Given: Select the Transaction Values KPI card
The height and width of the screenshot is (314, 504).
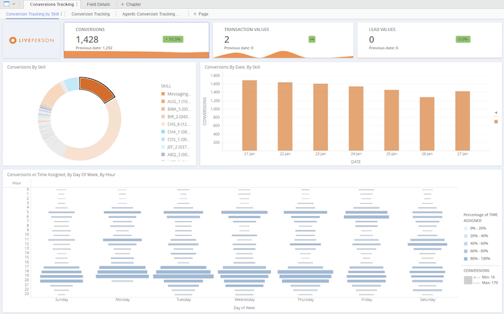Looking at the screenshot, I should tap(283, 40).
